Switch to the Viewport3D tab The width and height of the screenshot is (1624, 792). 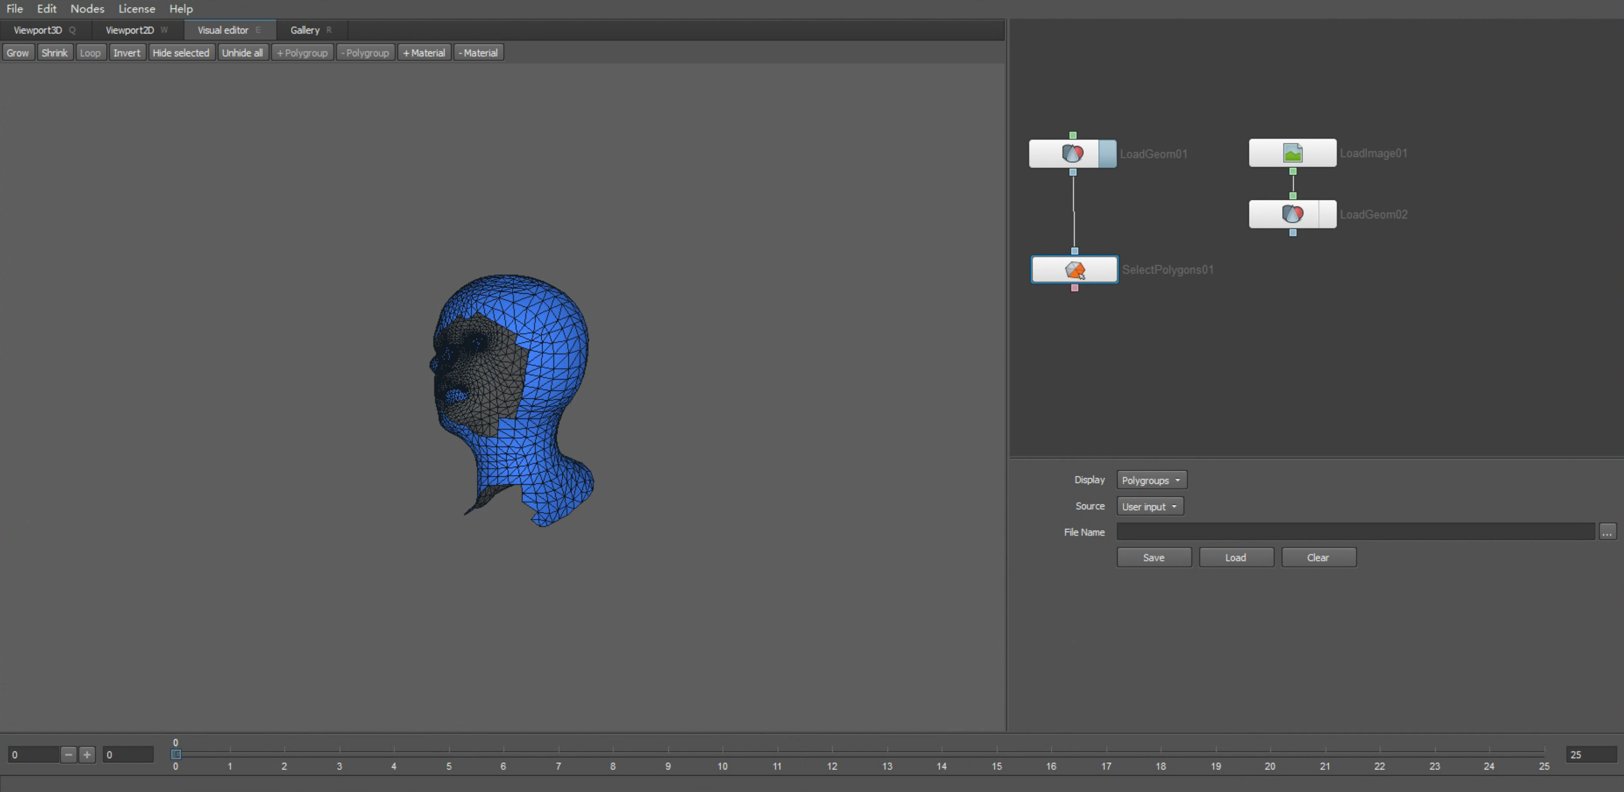click(38, 30)
